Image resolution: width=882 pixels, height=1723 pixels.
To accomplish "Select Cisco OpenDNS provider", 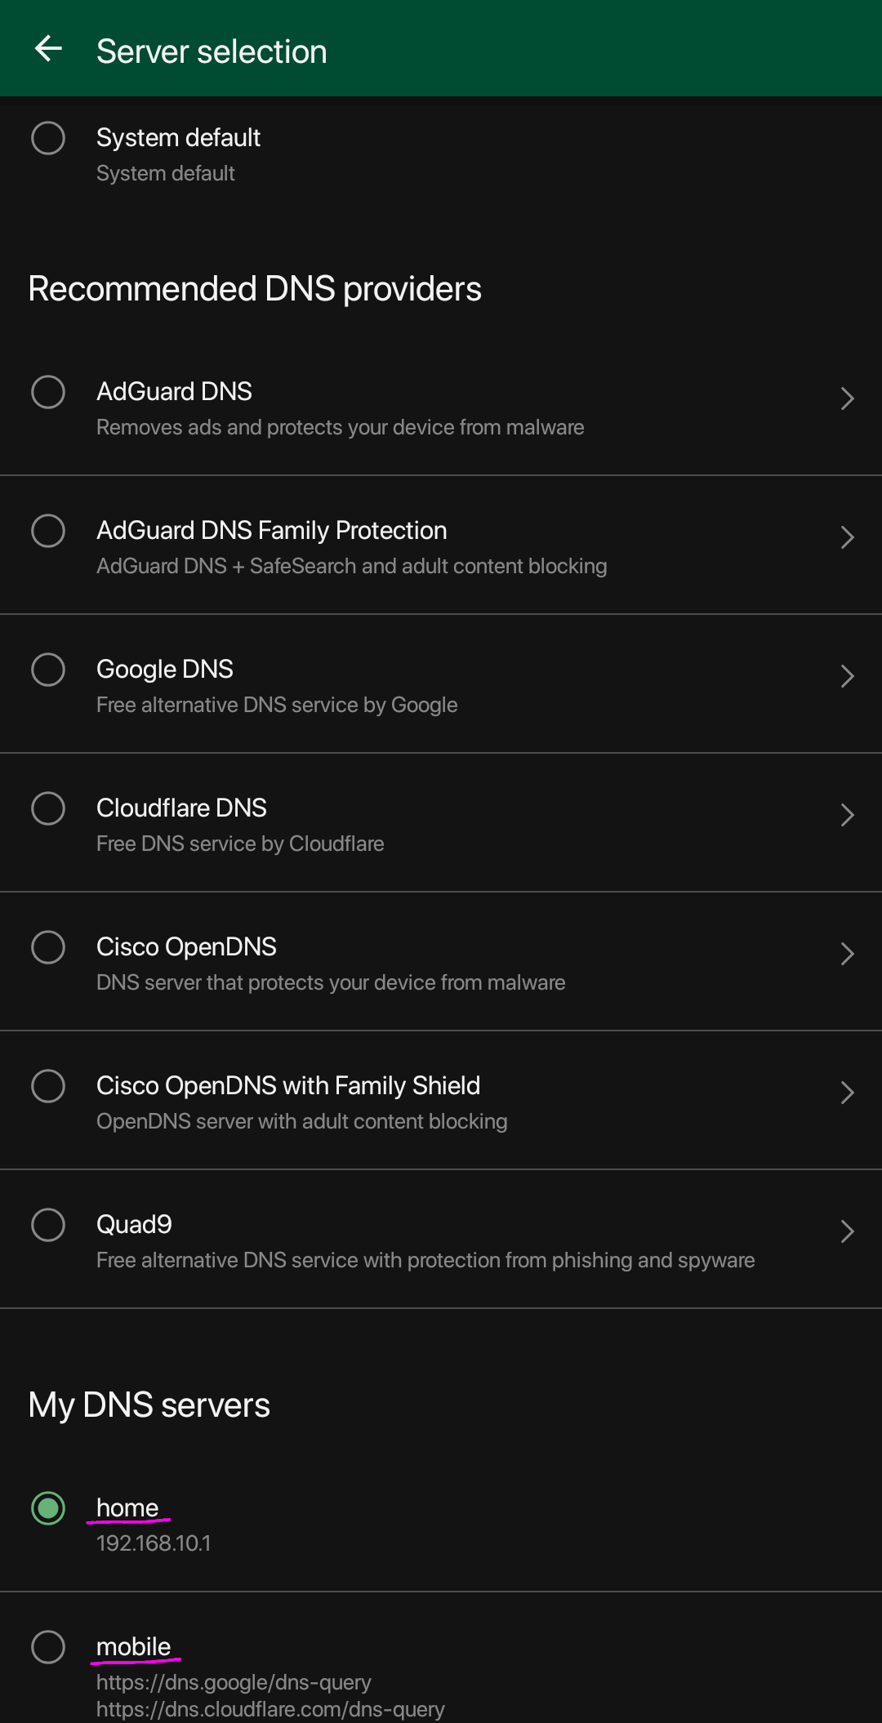I will [48, 947].
